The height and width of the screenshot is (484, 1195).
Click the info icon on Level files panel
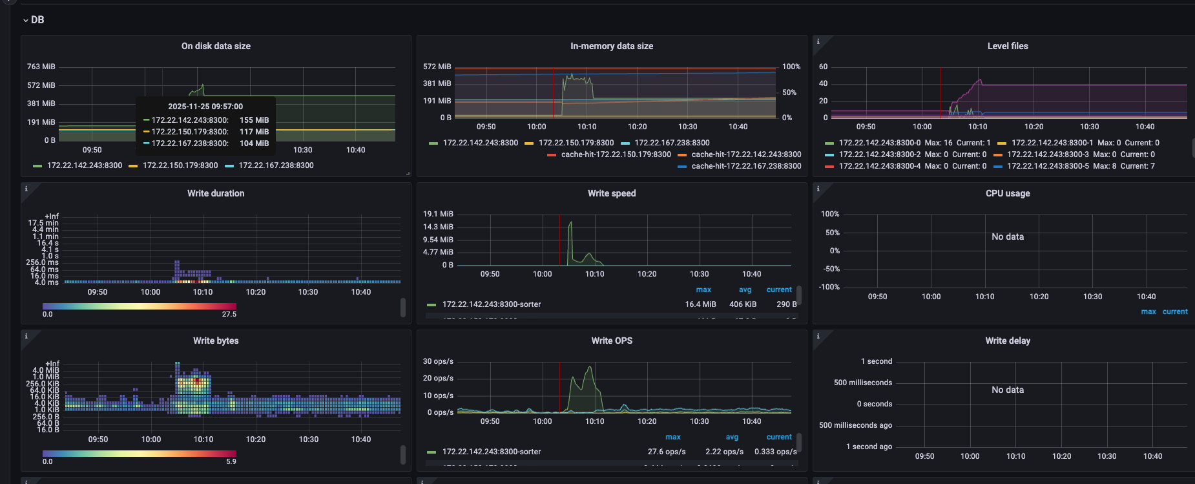coord(818,41)
